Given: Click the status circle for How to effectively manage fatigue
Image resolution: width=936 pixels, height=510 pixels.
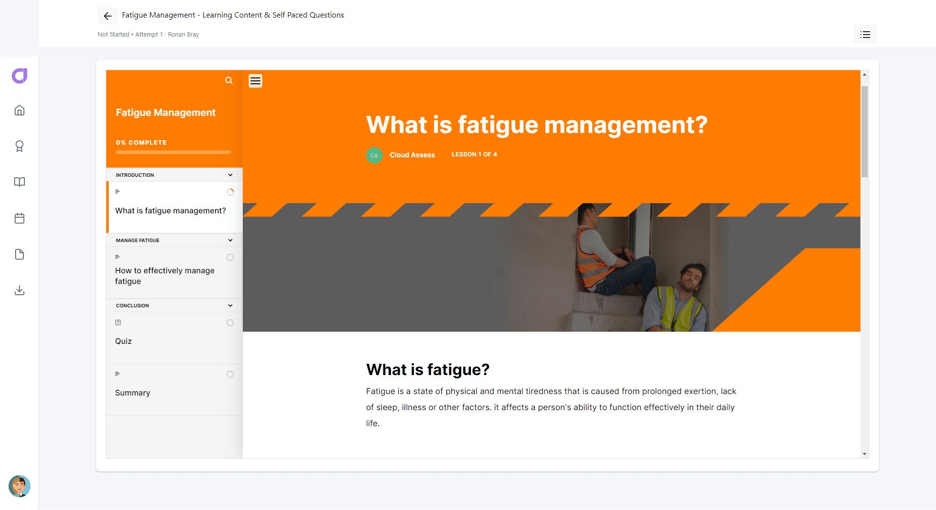Looking at the screenshot, I should (231, 258).
